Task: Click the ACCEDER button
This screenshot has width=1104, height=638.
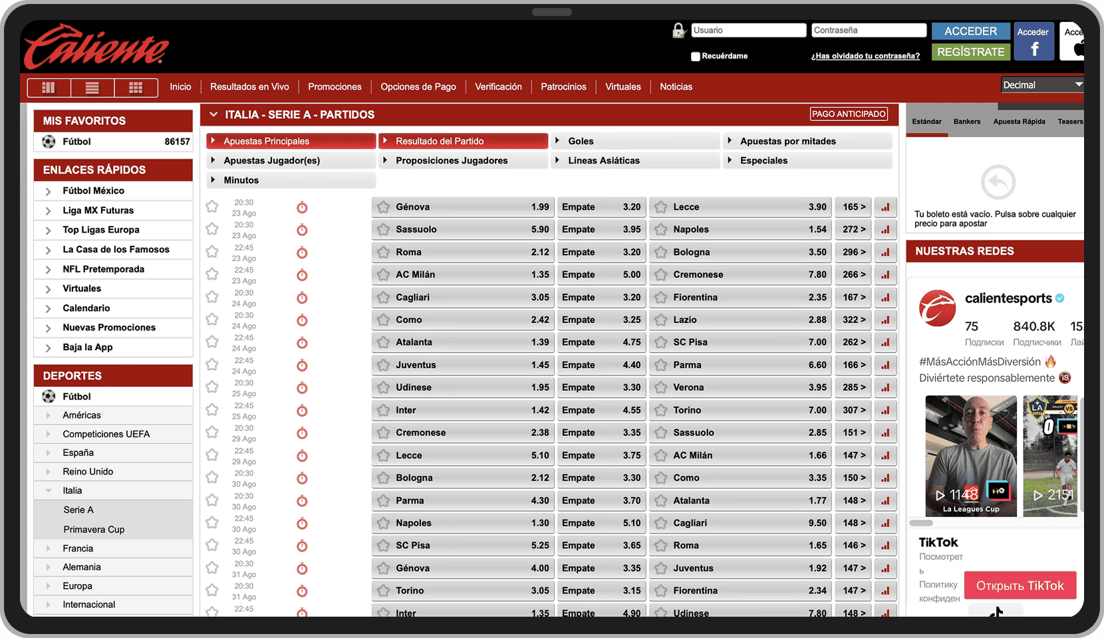Action: point(971,31)
